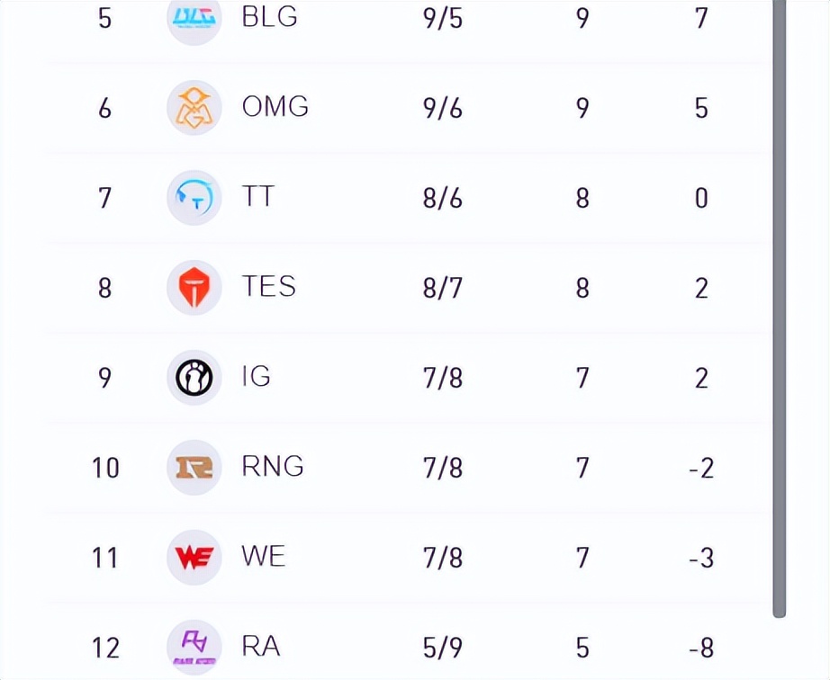This screenshot has width=830, height=680.
Task: Click rank number 12 next to RA
Action: coord(106,646)
